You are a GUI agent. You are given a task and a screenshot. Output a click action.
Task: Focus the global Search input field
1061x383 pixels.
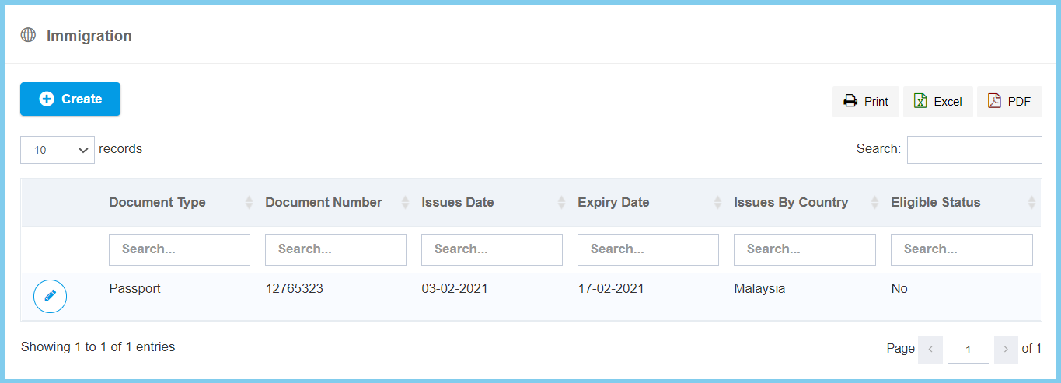(x=974, y=150)
